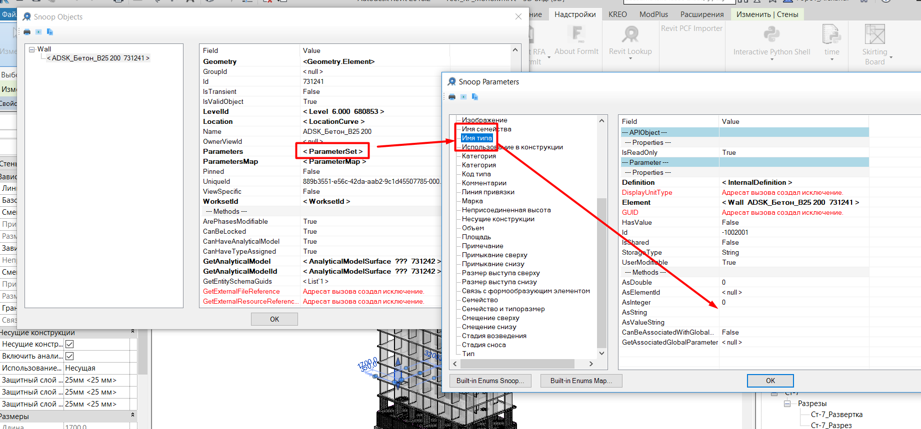Open the Interactive Python Shell dropdown arrow
Viewport: 921px width, 429px height.
point(771,59)
